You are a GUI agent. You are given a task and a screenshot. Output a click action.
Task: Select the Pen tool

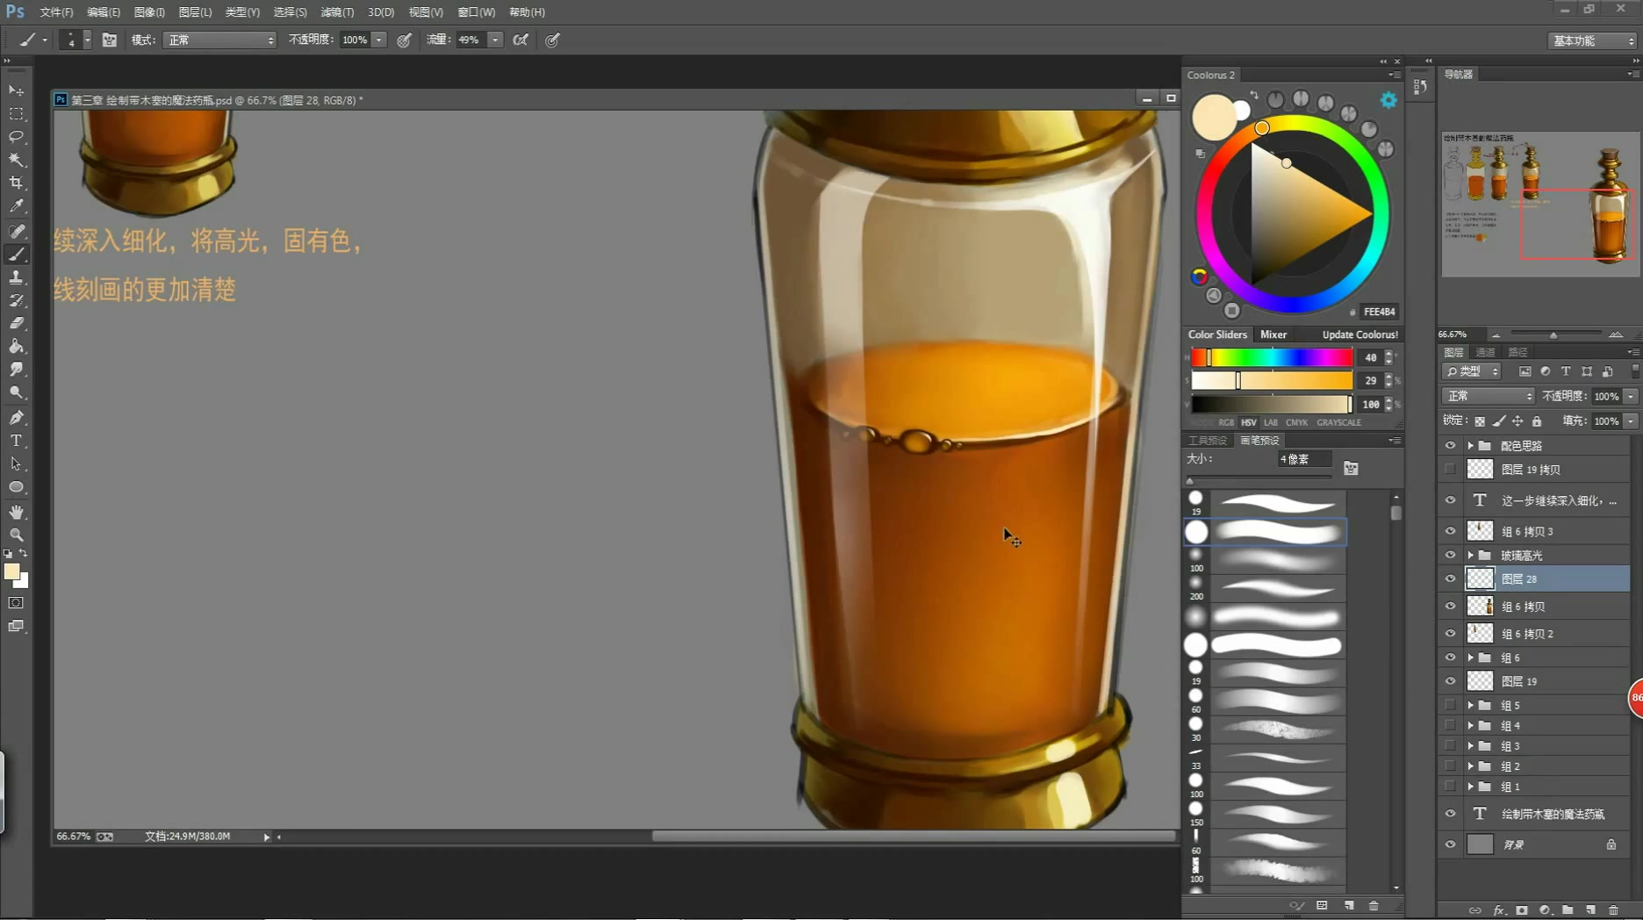pos(16,418)
